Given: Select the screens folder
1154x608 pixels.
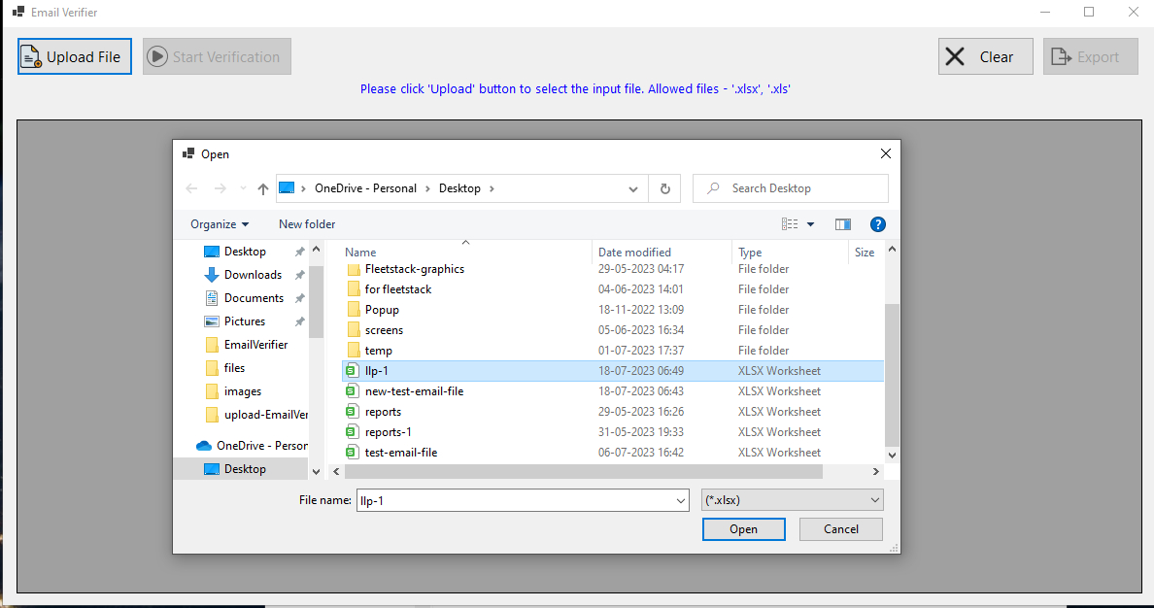Looking at the screenshot, I should (x=384, y=330).
